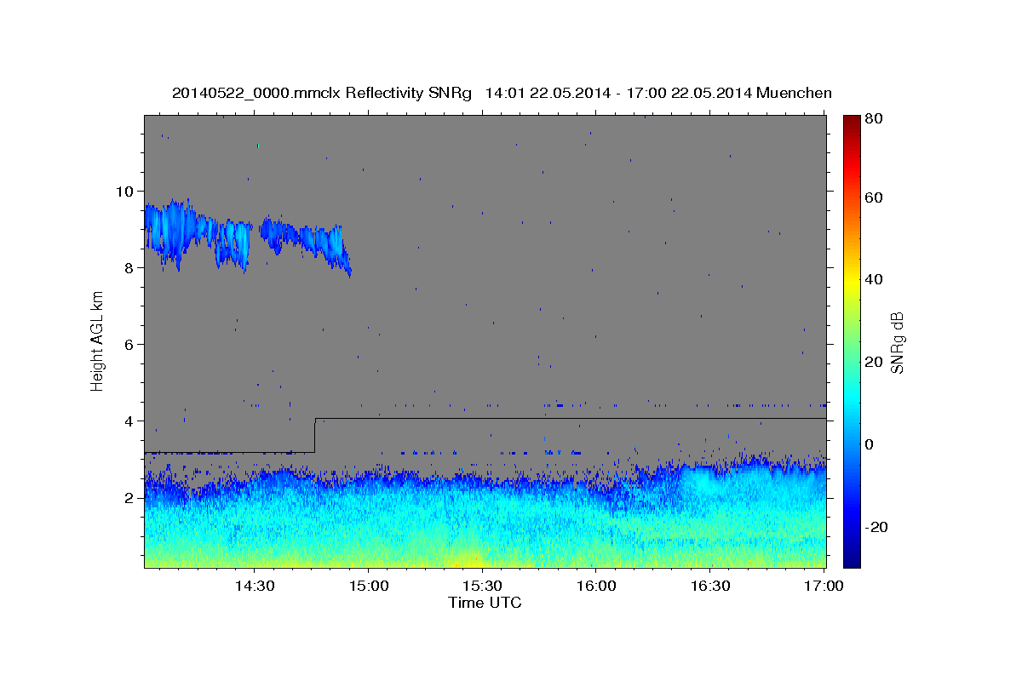The width and height of the screenshot is (1022, 681).
Task: Click the dark red top of the colorbar
Action: tap(852, 120)
